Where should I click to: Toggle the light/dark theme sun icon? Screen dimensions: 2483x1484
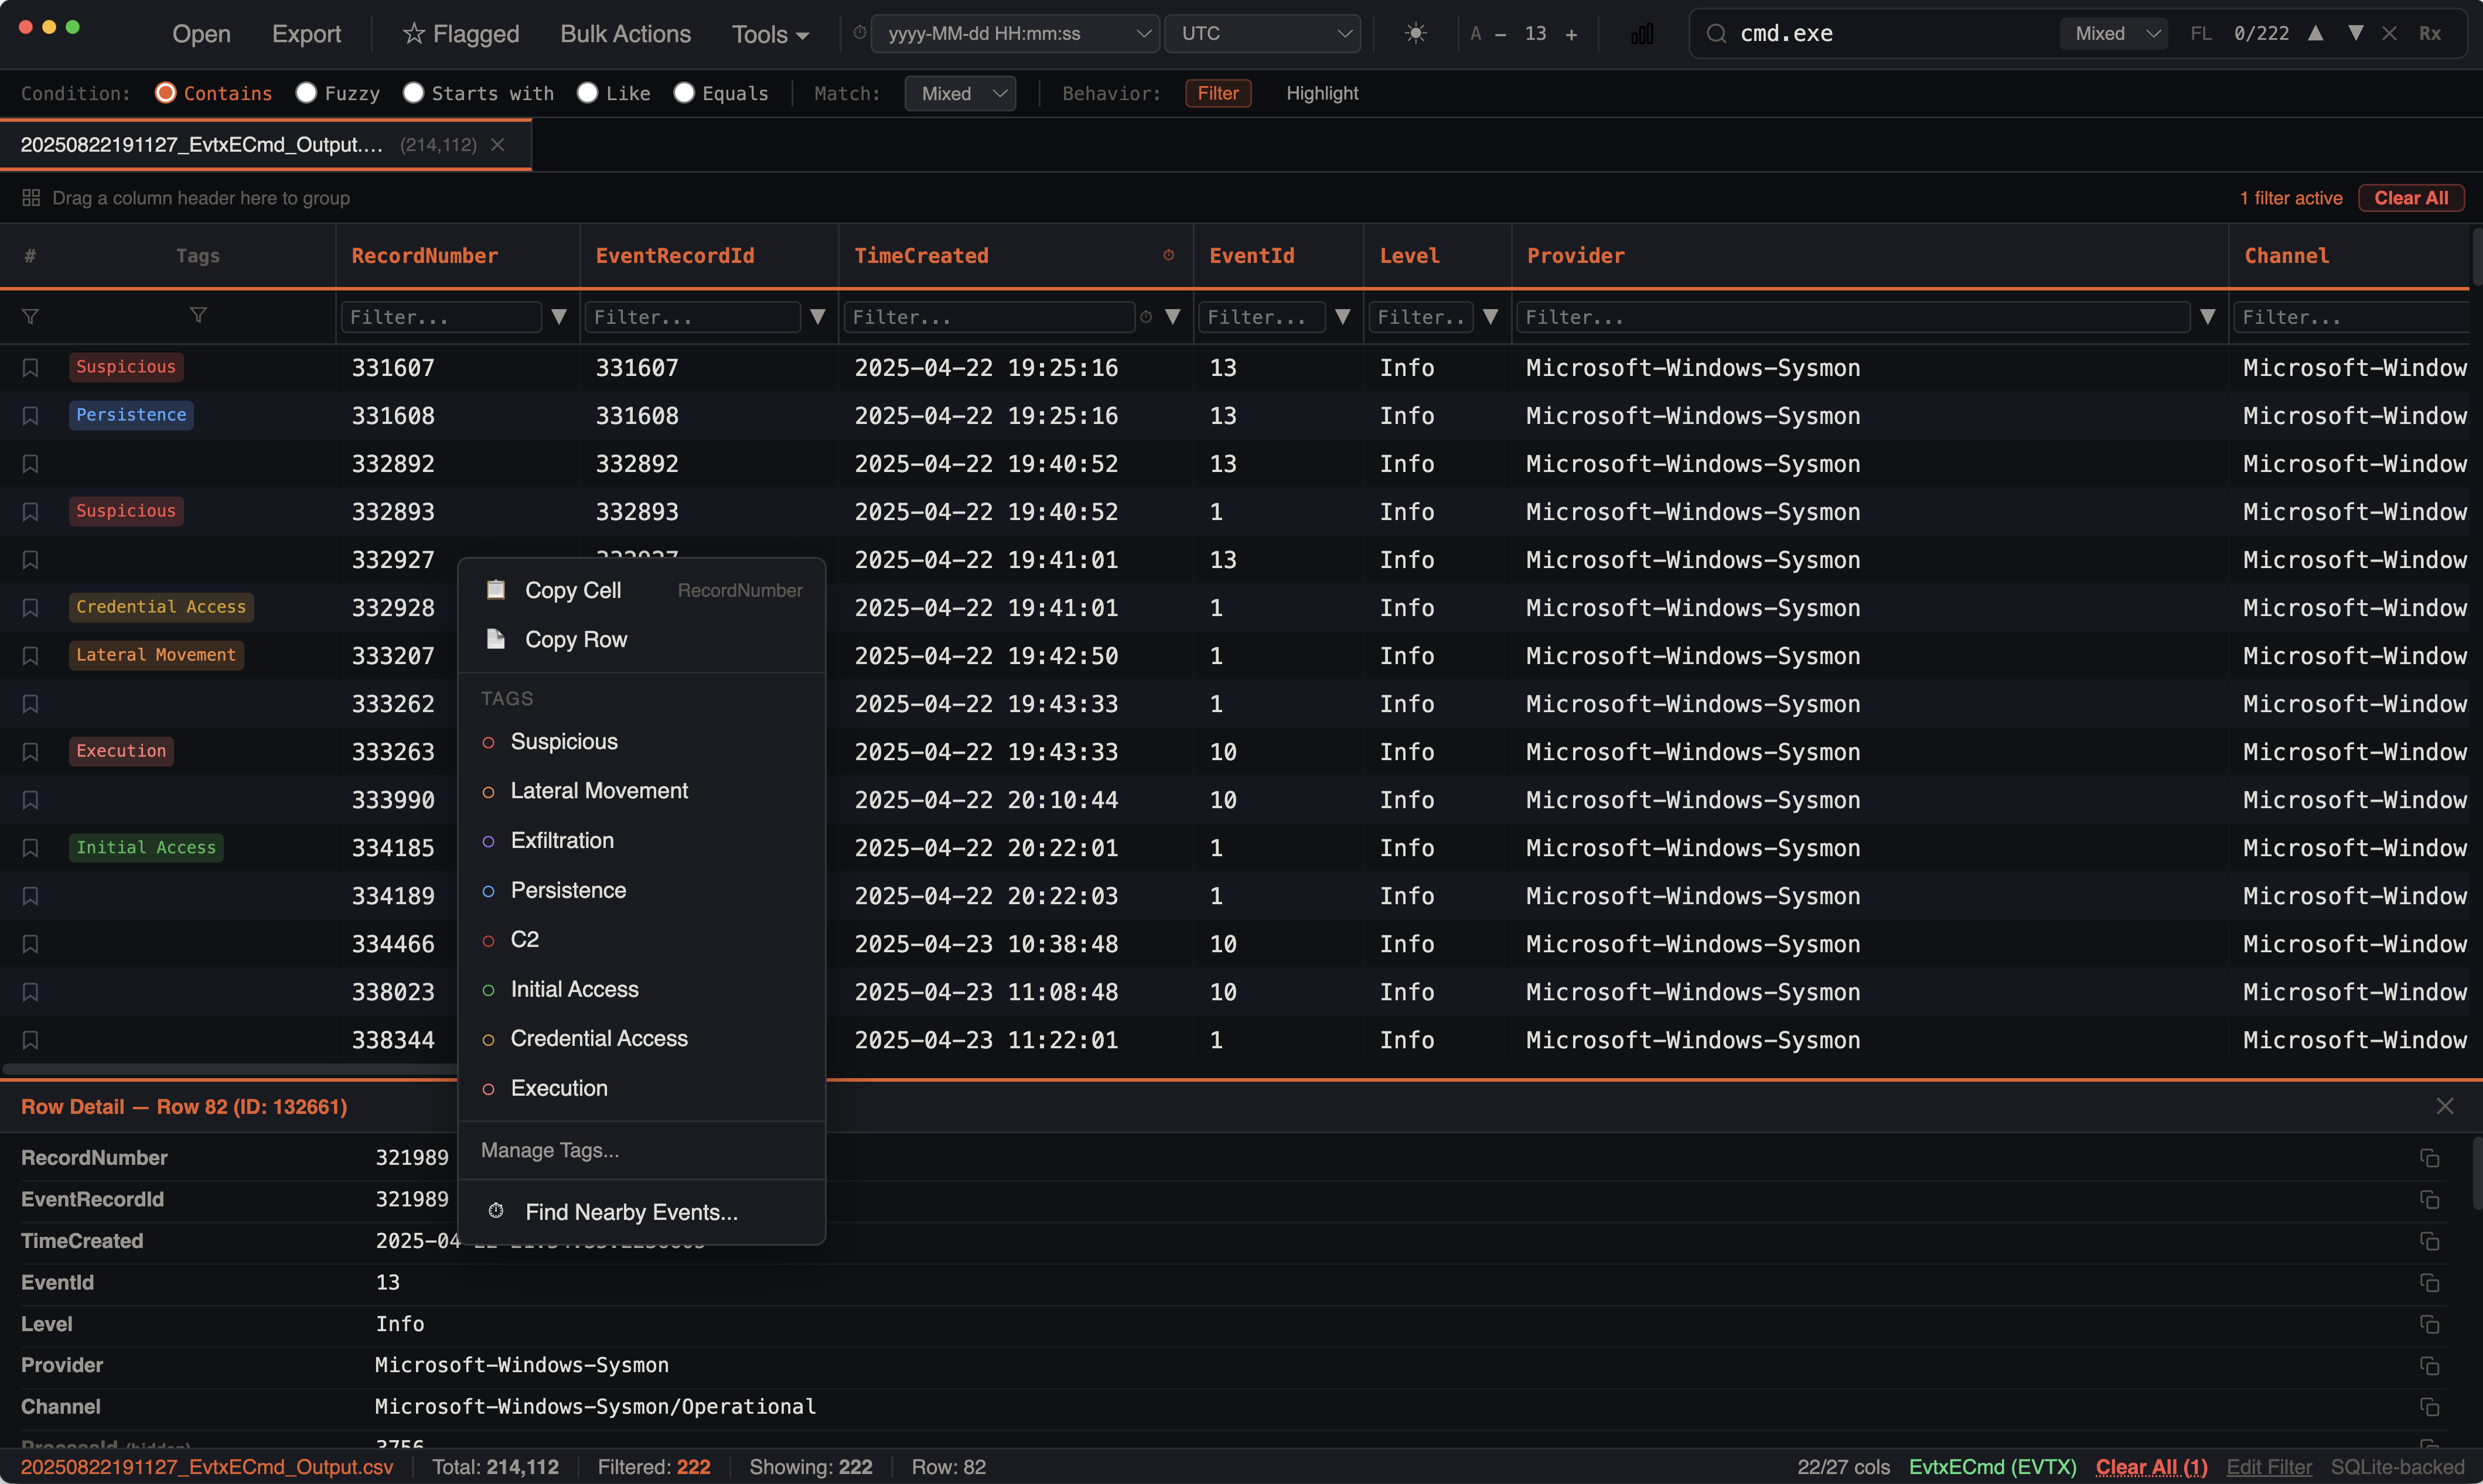[1414, 33]
